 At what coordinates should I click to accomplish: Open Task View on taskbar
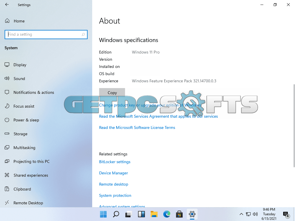(x=129, y=214)
